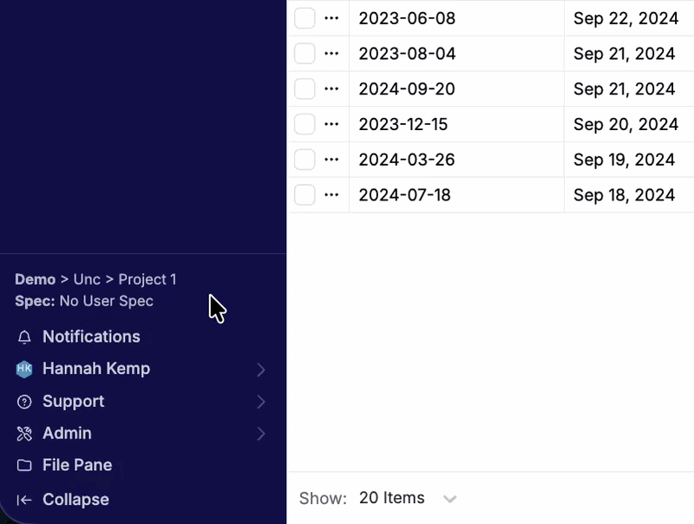
Task: Click the Collapse sidebar button
Action: tap(75, 501)
